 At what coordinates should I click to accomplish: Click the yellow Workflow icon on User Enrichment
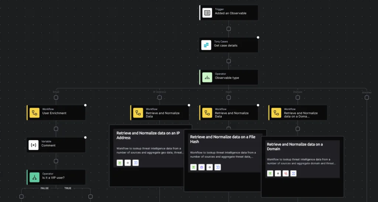click(x=34, y=113)
